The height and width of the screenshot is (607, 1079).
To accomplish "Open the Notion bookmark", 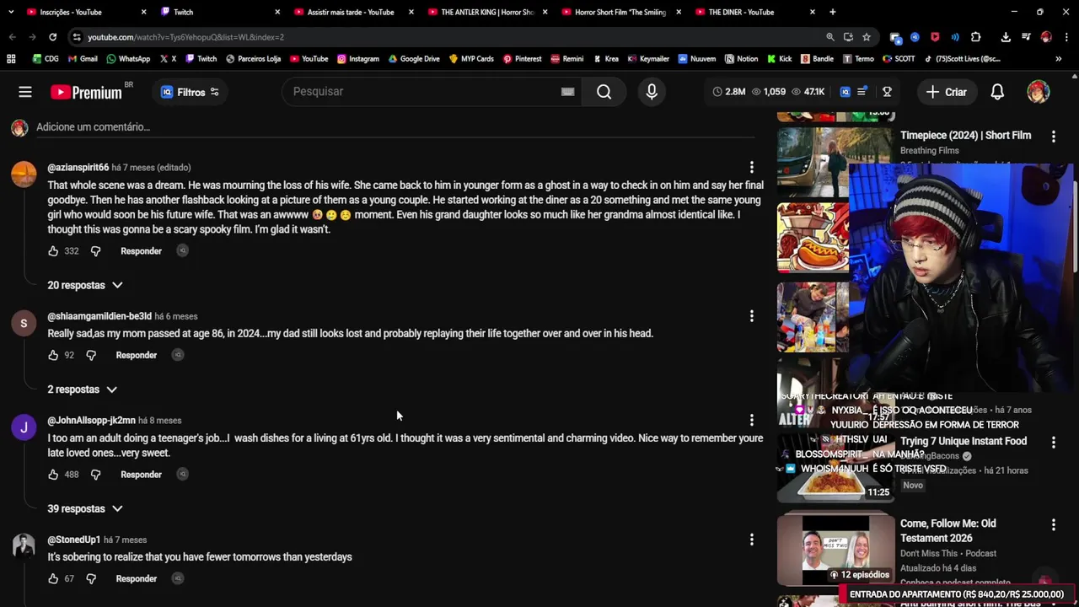I will click(x=740, y=59).
